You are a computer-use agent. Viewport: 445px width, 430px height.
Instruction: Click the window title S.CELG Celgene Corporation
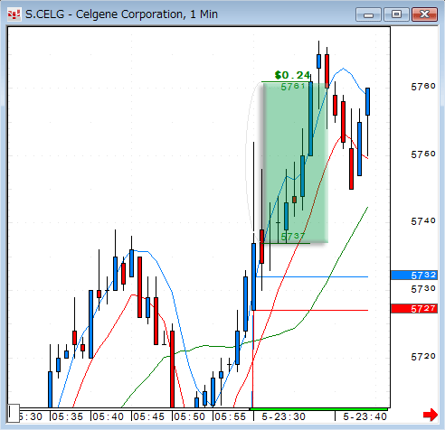[x=121, y=14]
